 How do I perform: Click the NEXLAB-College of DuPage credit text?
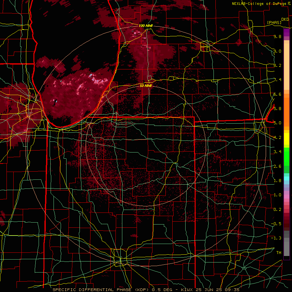pos(259,4)
